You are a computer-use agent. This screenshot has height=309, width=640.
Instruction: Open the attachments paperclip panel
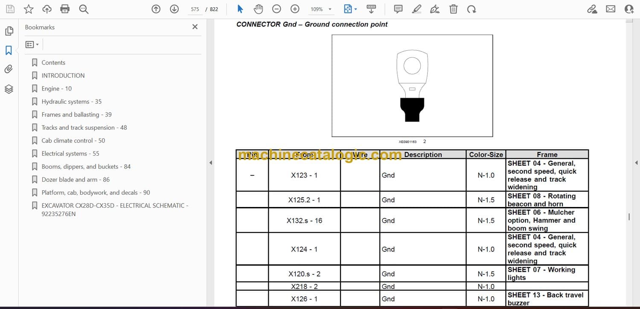pyautogui.click(x=9, y=69)
